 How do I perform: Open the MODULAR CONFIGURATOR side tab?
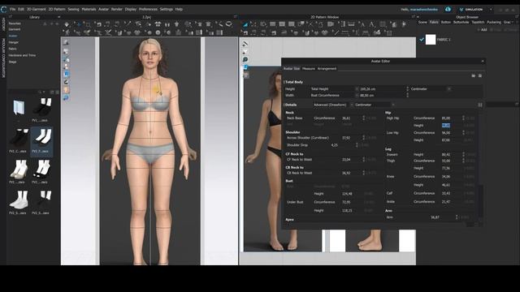pyautogui.click(x=3, y=58)
